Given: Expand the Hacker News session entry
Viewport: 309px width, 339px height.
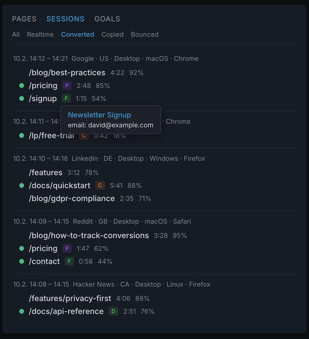Looking at the screenshot, I should pyautogui.click(x=112, y=284).
